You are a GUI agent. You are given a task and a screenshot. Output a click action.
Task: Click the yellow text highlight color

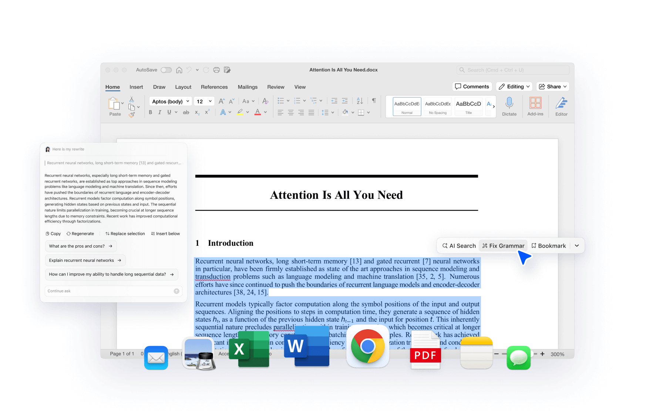coord(240,112)
